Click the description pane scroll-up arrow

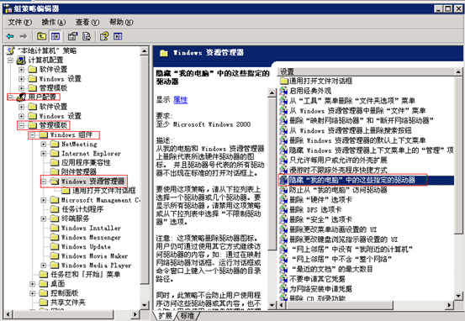(272, 92)
